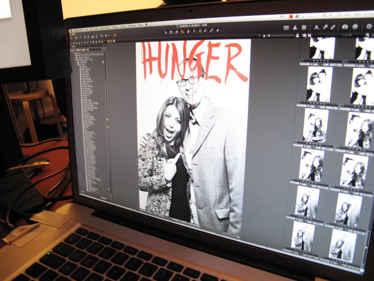Screen dimensions: 374x281
Task: Click apply adjustments down-arrow icon
Action: coord(333,27)
